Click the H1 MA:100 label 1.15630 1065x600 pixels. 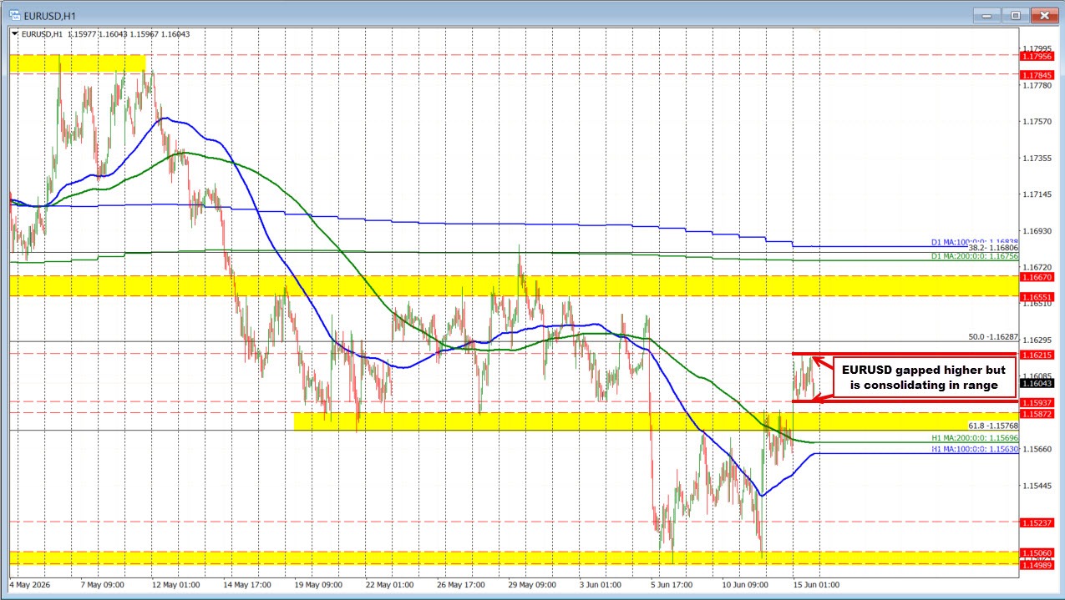click(974, 449)
